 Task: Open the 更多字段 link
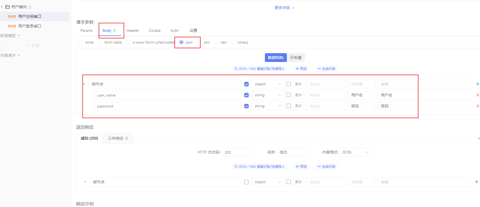[x=284, y=8]
